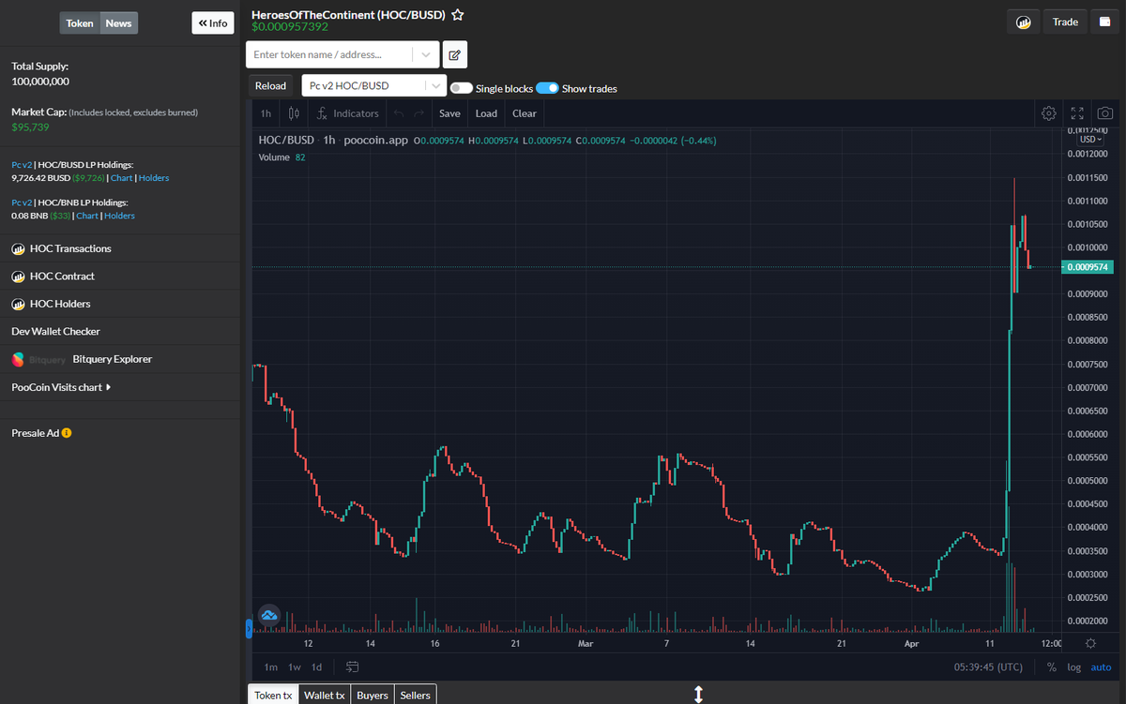The height and width of the screenshot is (704, 1126).
Task: Open chart settings gear
Action: 1049,113
